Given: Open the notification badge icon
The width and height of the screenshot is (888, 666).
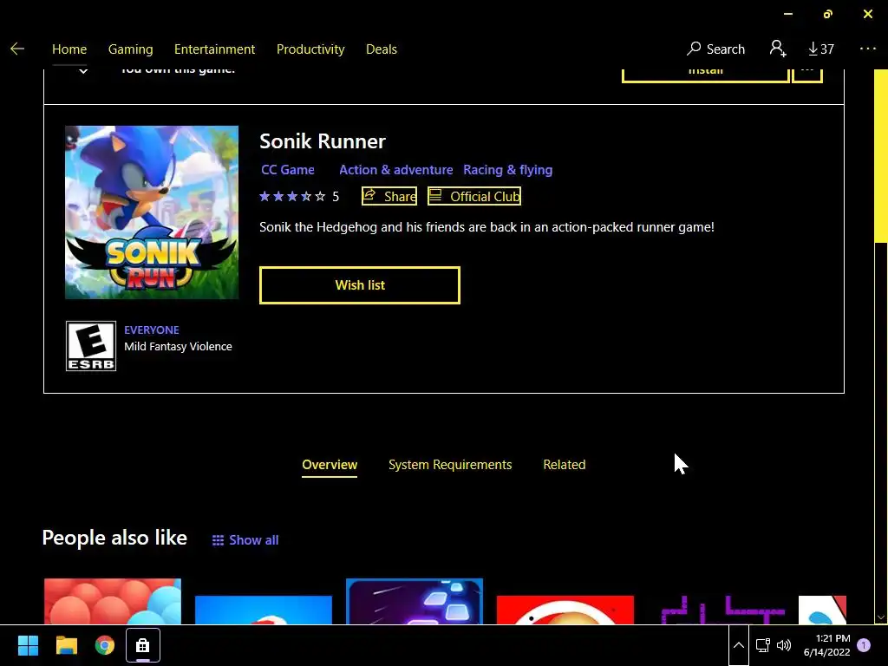Looking at the screenshot, I should 864,645.
